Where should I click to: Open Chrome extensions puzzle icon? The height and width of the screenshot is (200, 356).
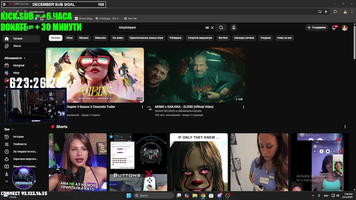point(335,12)
